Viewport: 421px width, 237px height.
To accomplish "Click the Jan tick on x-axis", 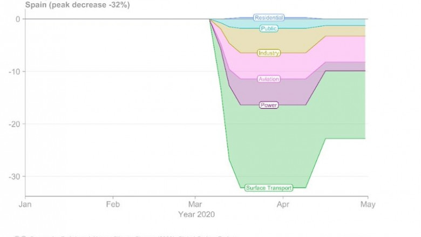I will point(25,205).
